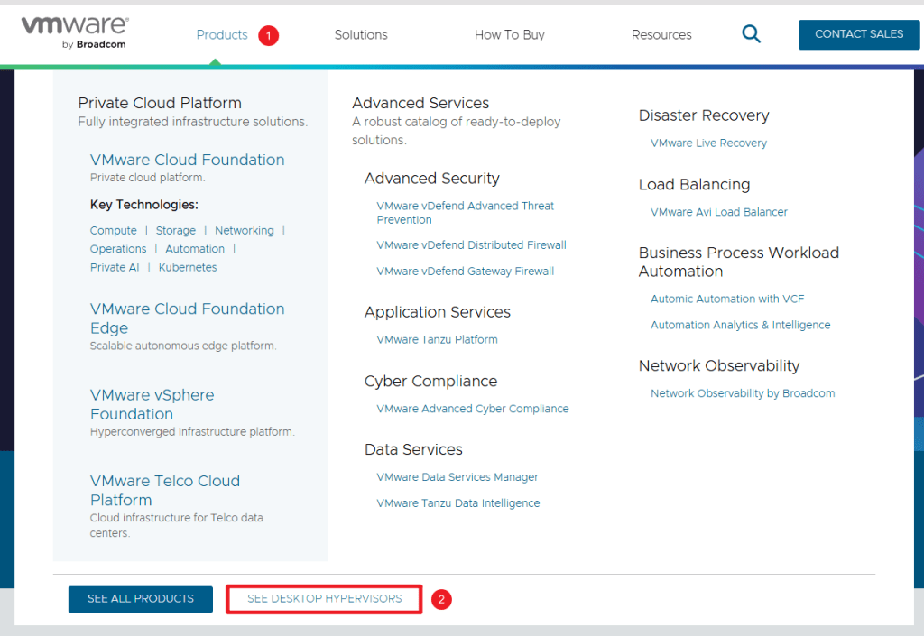Open VMware Data Services Manager link
The image size is (924, 636).
pyautogui.click(x=457, y=477)
